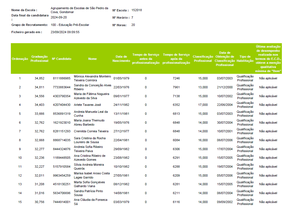Select the name Arlete Tavares José
Viewport: 288px width, 215px height.
click(x=87, y=105)
